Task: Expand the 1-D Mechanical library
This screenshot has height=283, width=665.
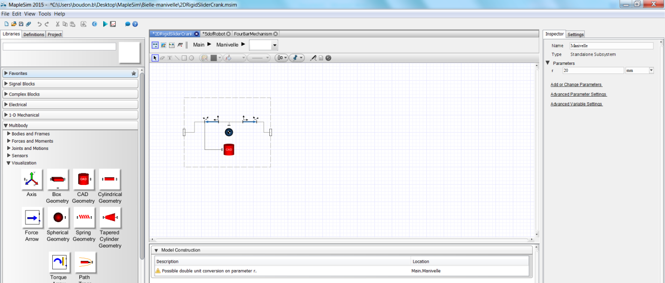Action: (x=6, y=115)
